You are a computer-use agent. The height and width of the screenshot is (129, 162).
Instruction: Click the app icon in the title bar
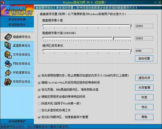click(x=2, y=2)
